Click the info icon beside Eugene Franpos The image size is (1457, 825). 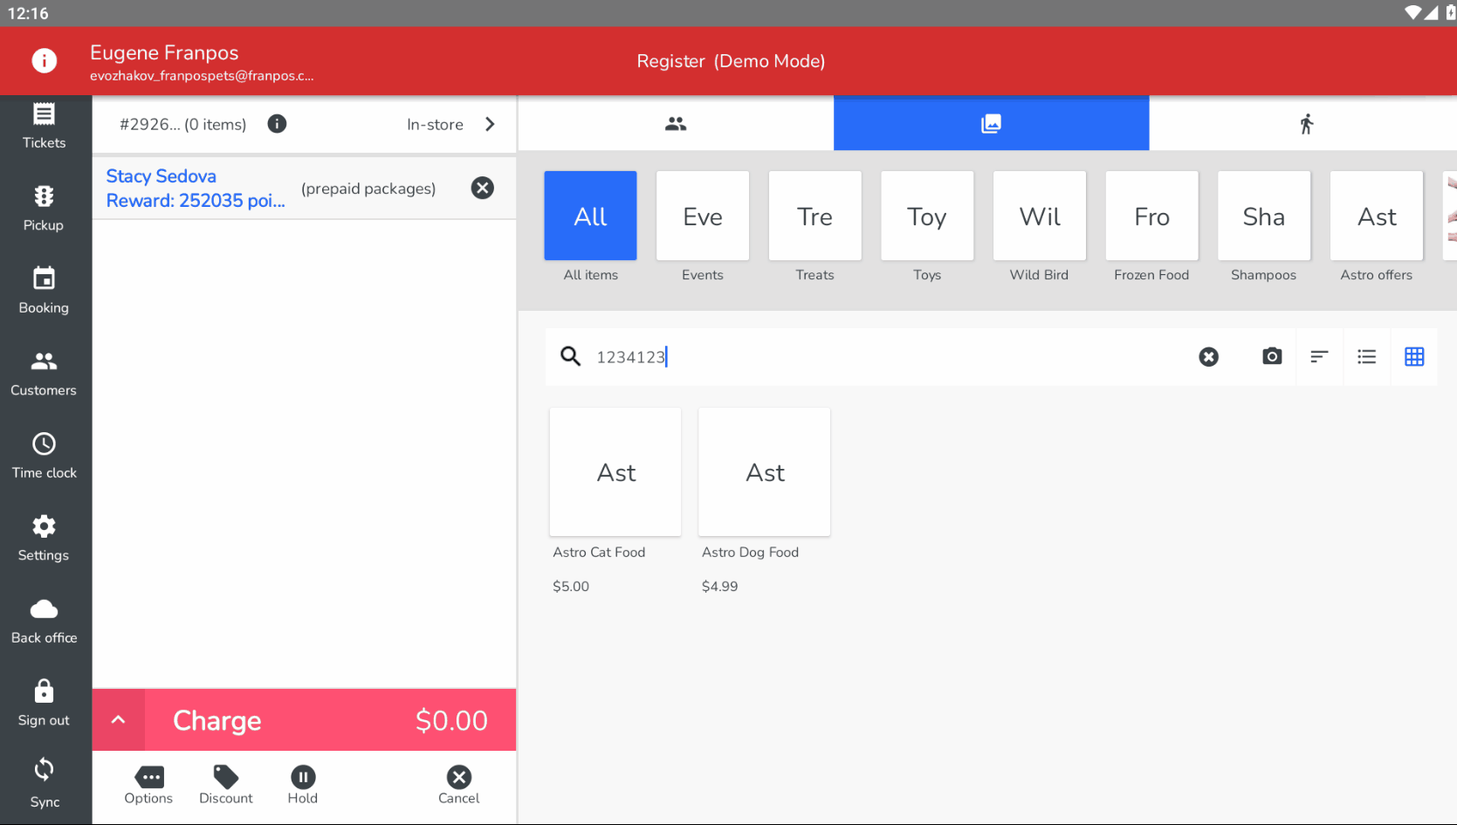pos(45,61)
